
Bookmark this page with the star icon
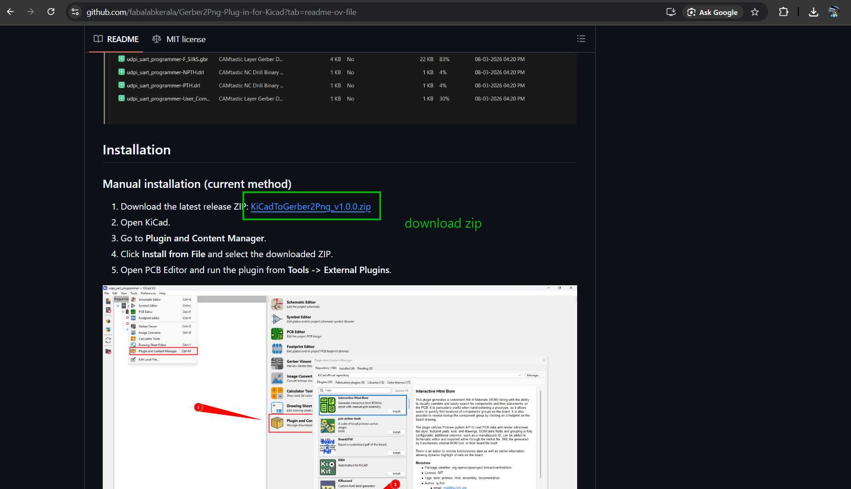pyautogui.click(x=755, y=12)
